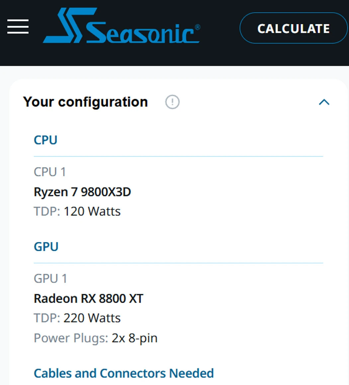Click the divider line under GPU heading
The height and width of the screenshot is (385, 349).
tap(178, 263)
